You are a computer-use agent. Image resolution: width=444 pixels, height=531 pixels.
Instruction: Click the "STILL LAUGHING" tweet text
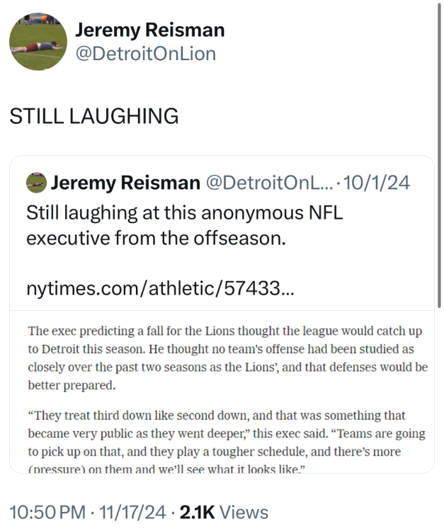click(93, 116)
